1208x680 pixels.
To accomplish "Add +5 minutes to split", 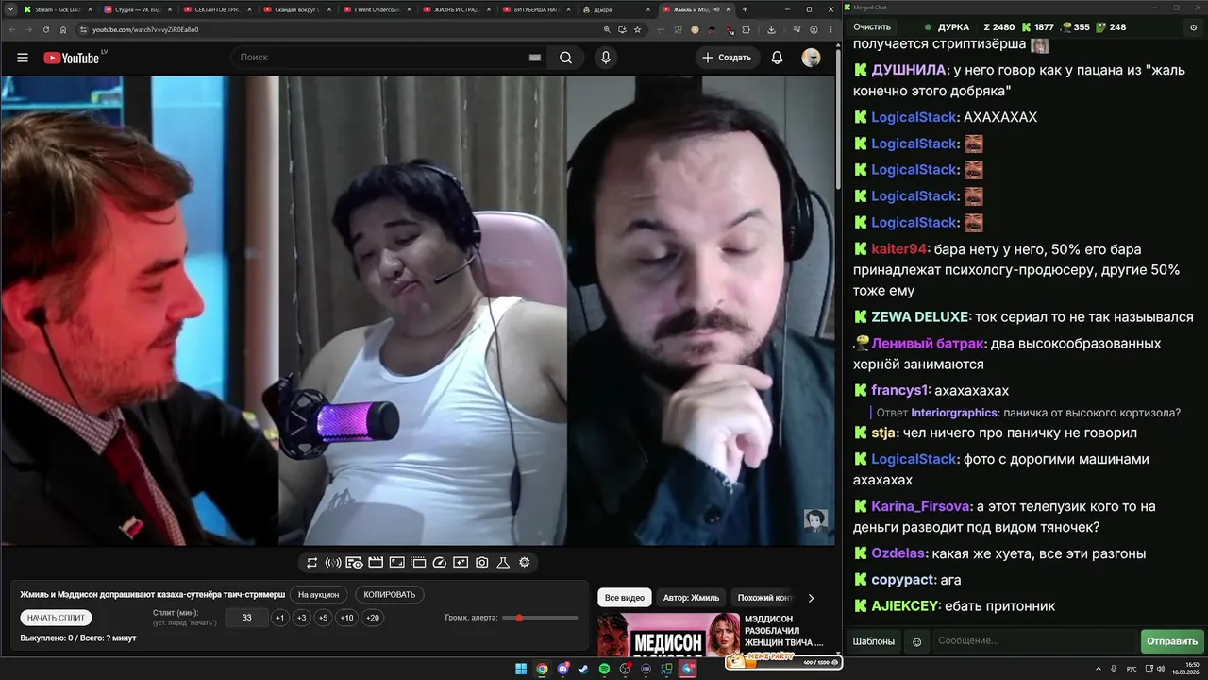I will point(324,618).
